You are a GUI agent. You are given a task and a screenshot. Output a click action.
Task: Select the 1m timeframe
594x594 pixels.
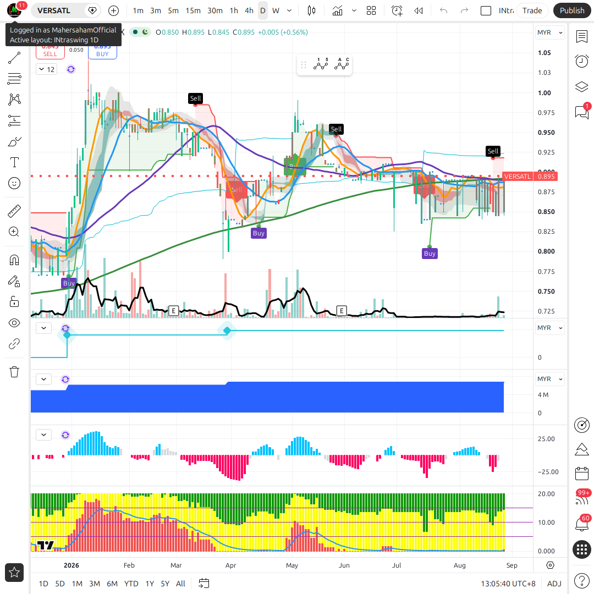(x=138, y=10)
